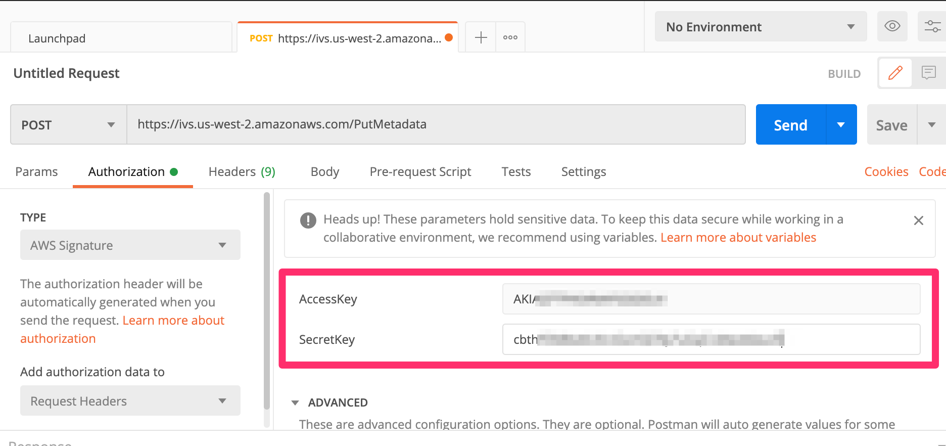The width and height of the screenshot is (946, 446).
Task: Open the comments icon beside the pencil
Action: click(929, 73)
